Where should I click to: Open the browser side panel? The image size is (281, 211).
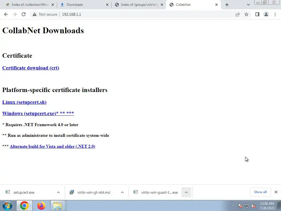click(257, 14)
